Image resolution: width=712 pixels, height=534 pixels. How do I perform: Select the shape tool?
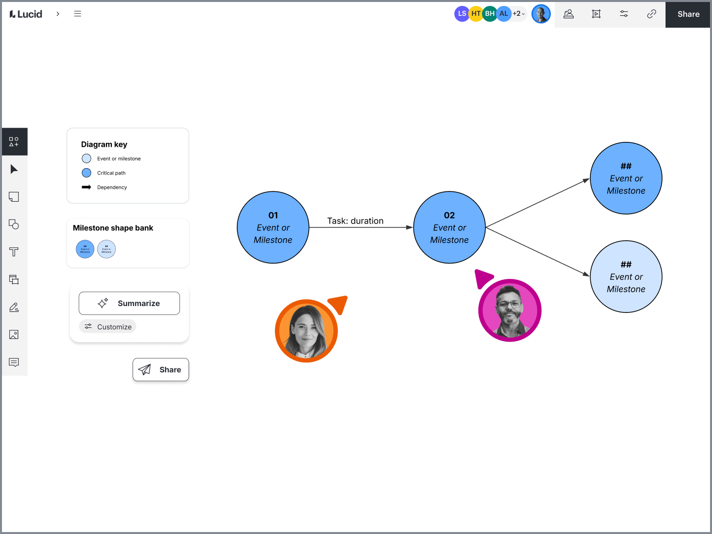click(14, 224)
